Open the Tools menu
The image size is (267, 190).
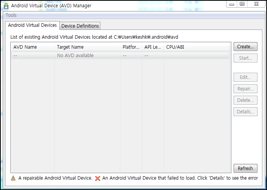[11, 15]
